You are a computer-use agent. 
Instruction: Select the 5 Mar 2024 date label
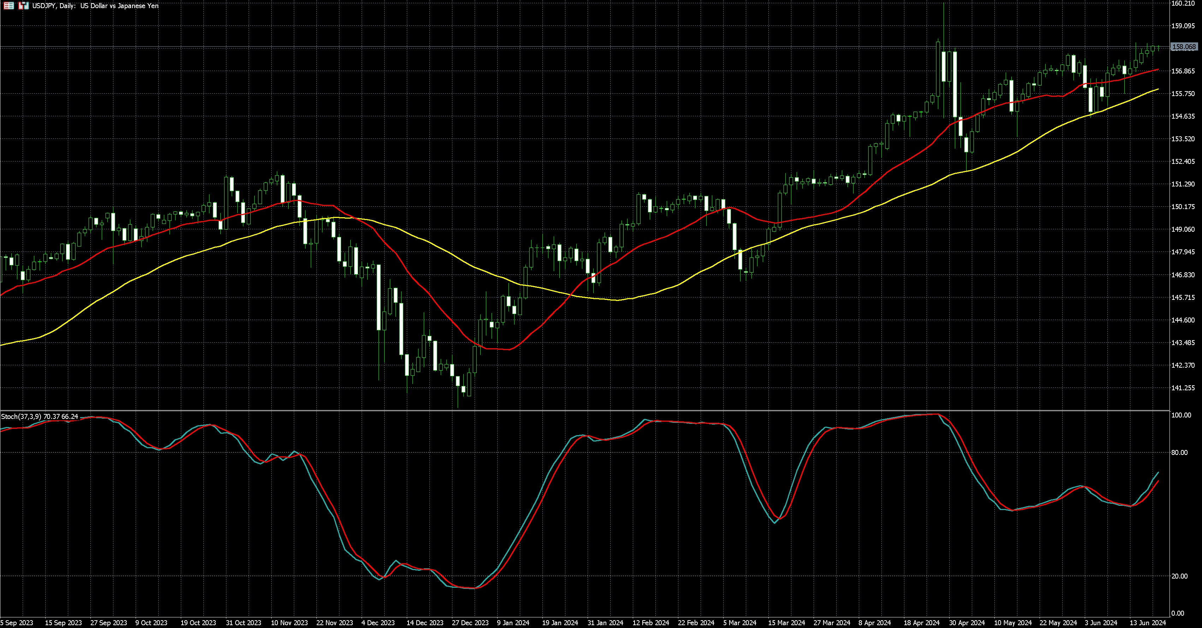(x=739, y=623)
